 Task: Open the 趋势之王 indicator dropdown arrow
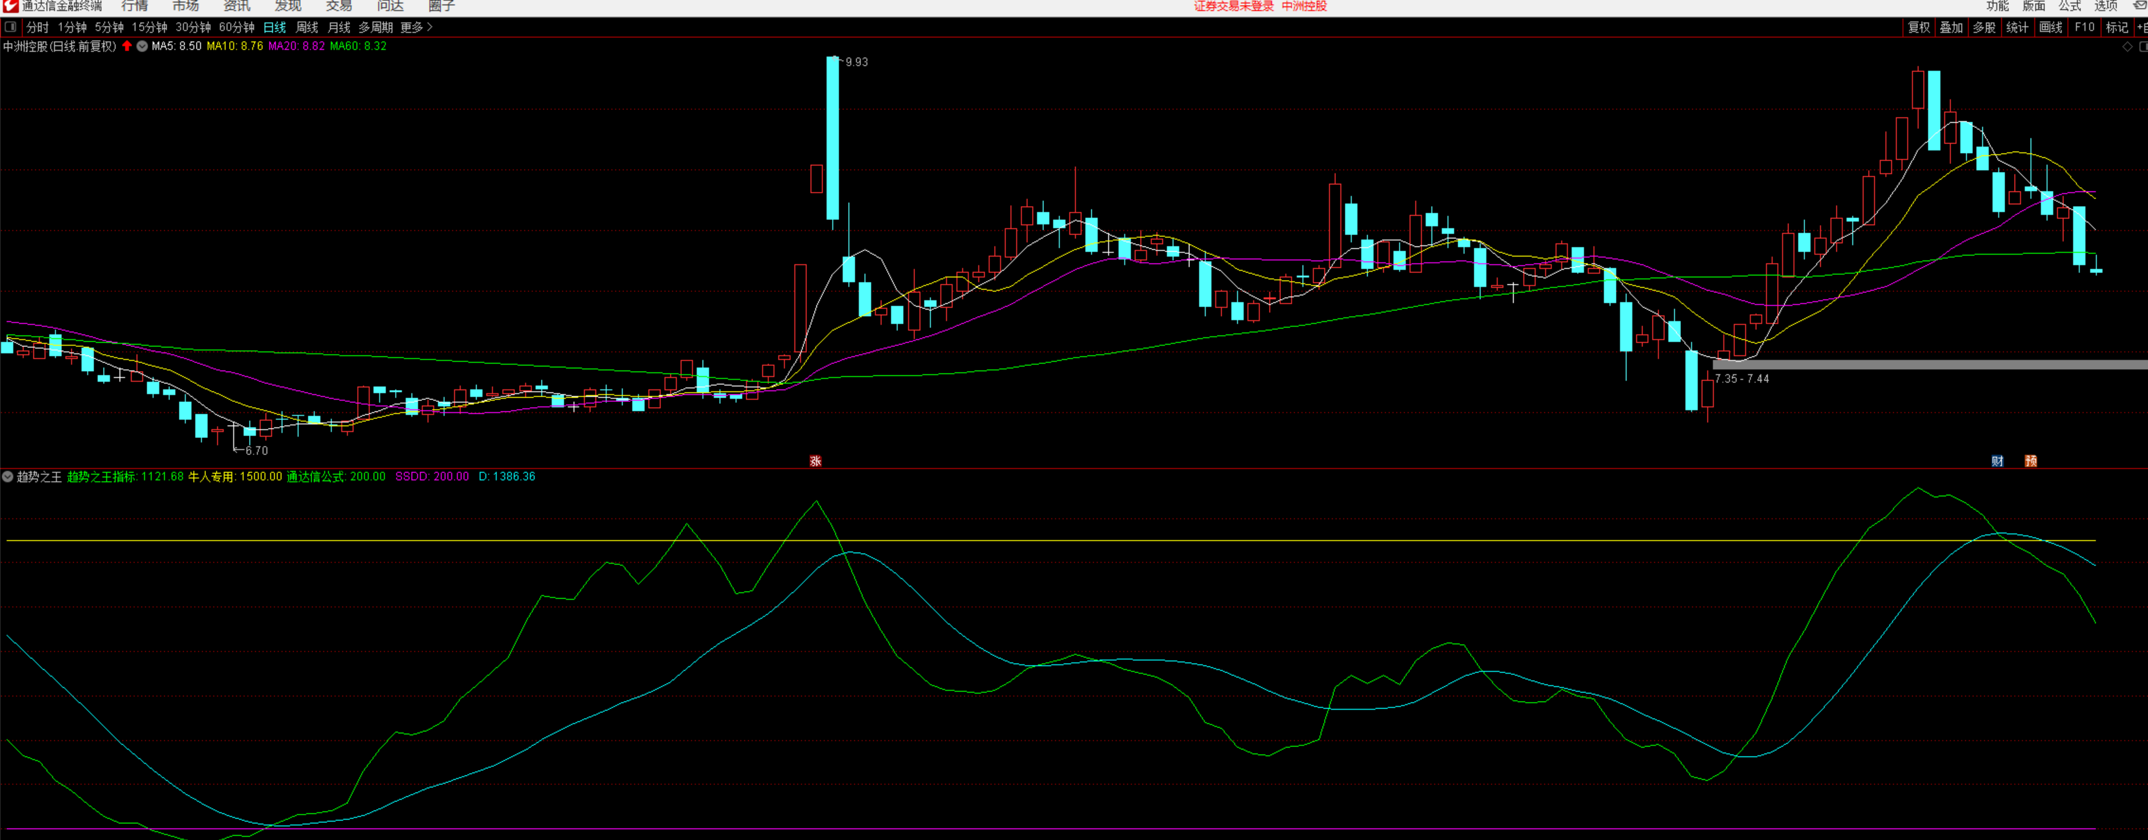tap(8, 477)
